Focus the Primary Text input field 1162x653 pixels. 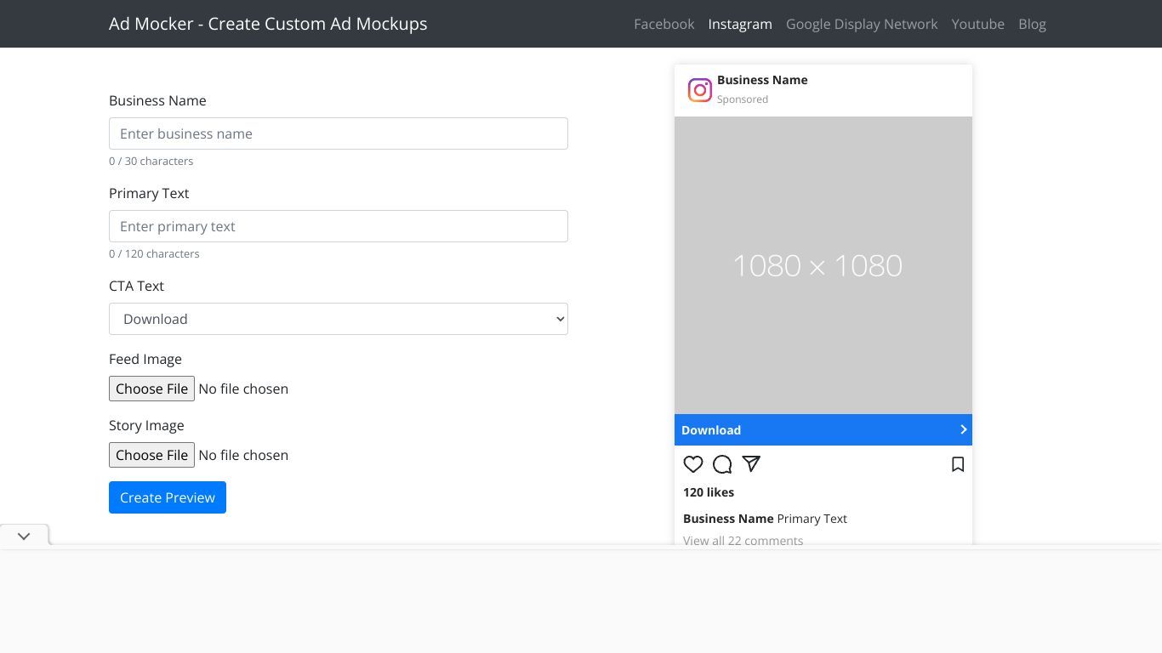click(339, 226)
